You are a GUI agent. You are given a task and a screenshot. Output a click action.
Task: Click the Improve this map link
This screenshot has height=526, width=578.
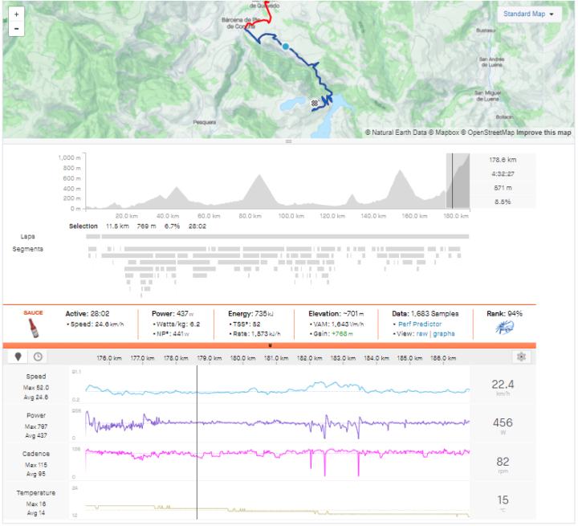(x=543, y=133)
